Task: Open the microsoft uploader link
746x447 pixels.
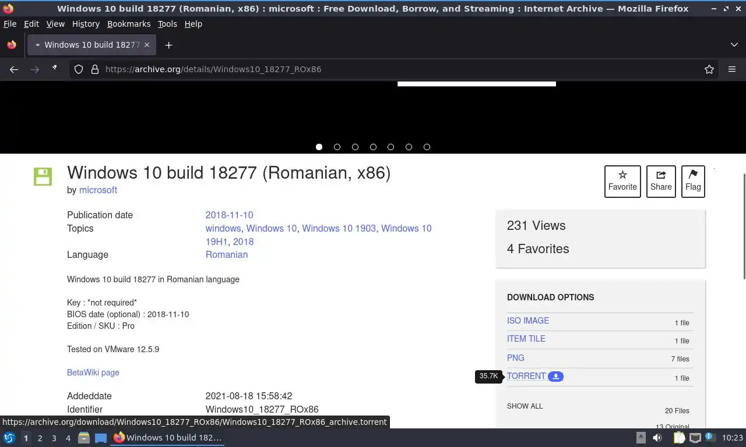Action: click(98, 190)
